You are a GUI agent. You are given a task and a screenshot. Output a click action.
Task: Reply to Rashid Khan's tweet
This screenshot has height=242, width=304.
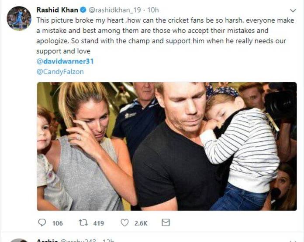click(x=42, y=223)
